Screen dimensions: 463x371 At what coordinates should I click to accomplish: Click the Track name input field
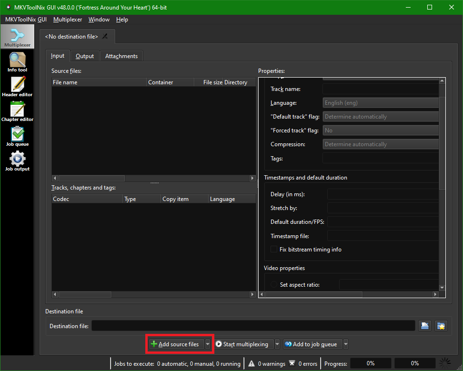pyautogui.click(x=381, y=89)
